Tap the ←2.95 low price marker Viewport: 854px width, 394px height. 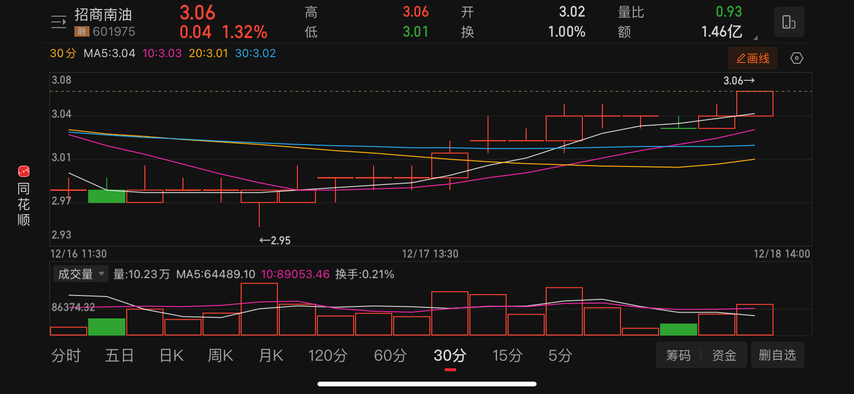pos(275,240)
